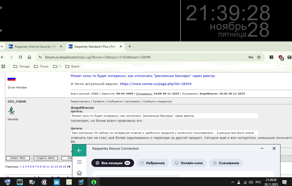The height and width of the screenshot is (186, 292).
Task: Click the НОВАЯ ТЕМА button
Action: (x=18, y=158)
